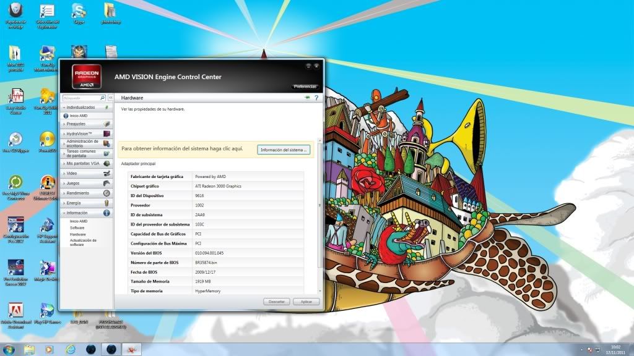The image size is (634, 356).
Task: Select the 'ATI Radeon 3000 Graphics' chipset value
Action: pos(218,186)
